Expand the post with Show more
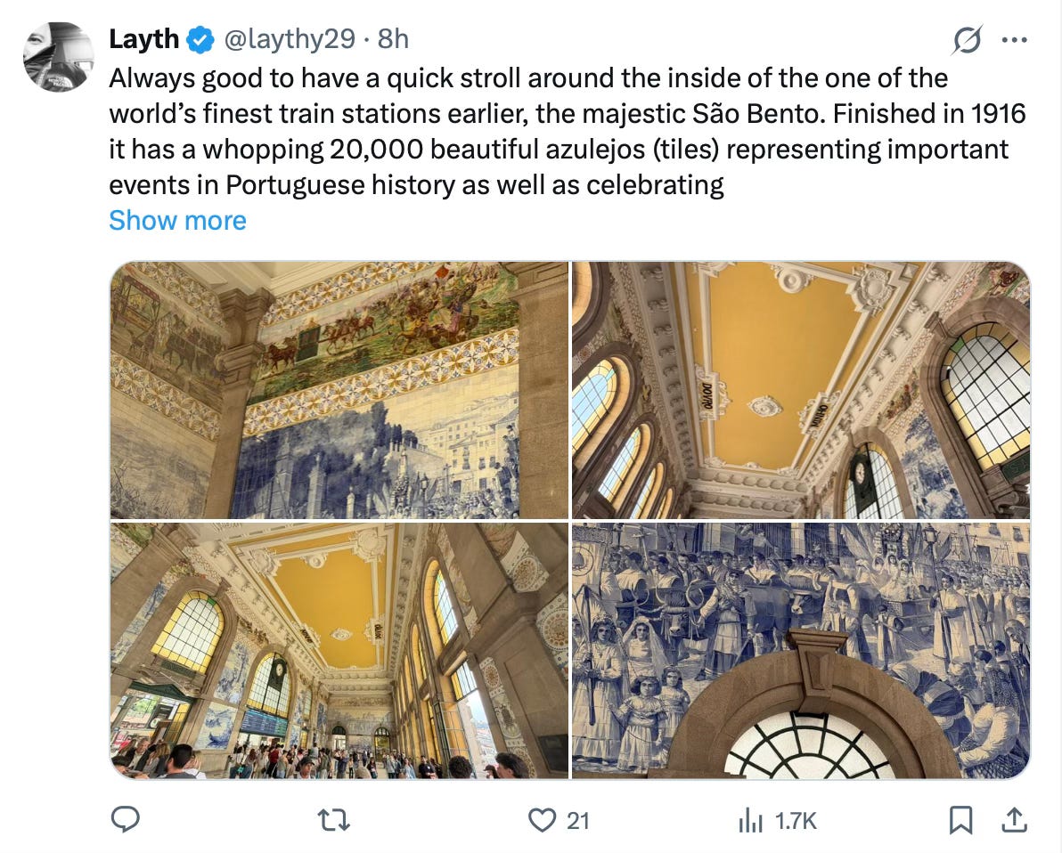 coord(177,220)
